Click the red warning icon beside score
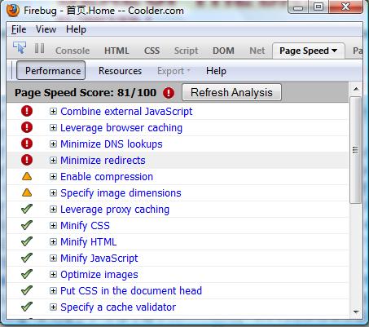Screen dimensions: 369x327 tap(169, 93)
